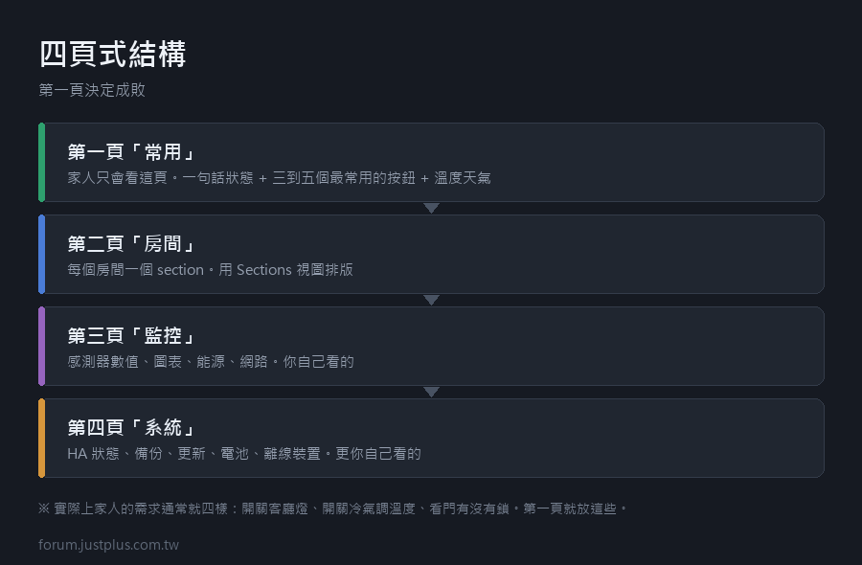Click the description mentioning Sections 視圖排版
The width and height of the screenshot is (862, 565).
tap(210, 270)
